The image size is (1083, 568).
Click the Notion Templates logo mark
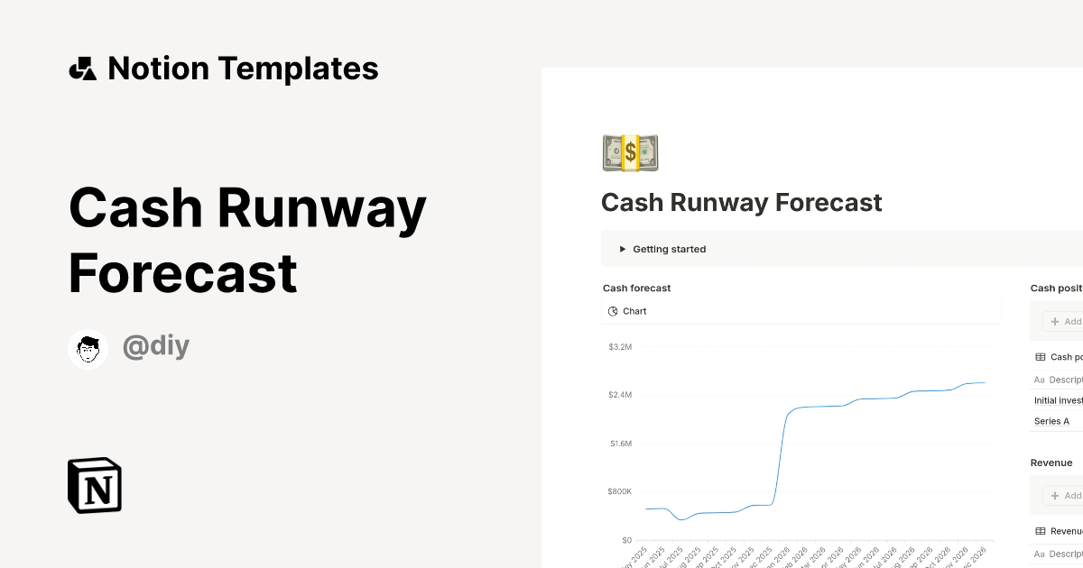coord(82,67)
